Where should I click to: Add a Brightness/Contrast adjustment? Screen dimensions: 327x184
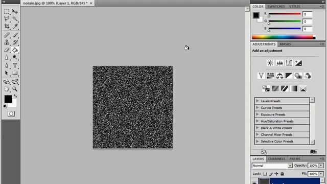270,63
